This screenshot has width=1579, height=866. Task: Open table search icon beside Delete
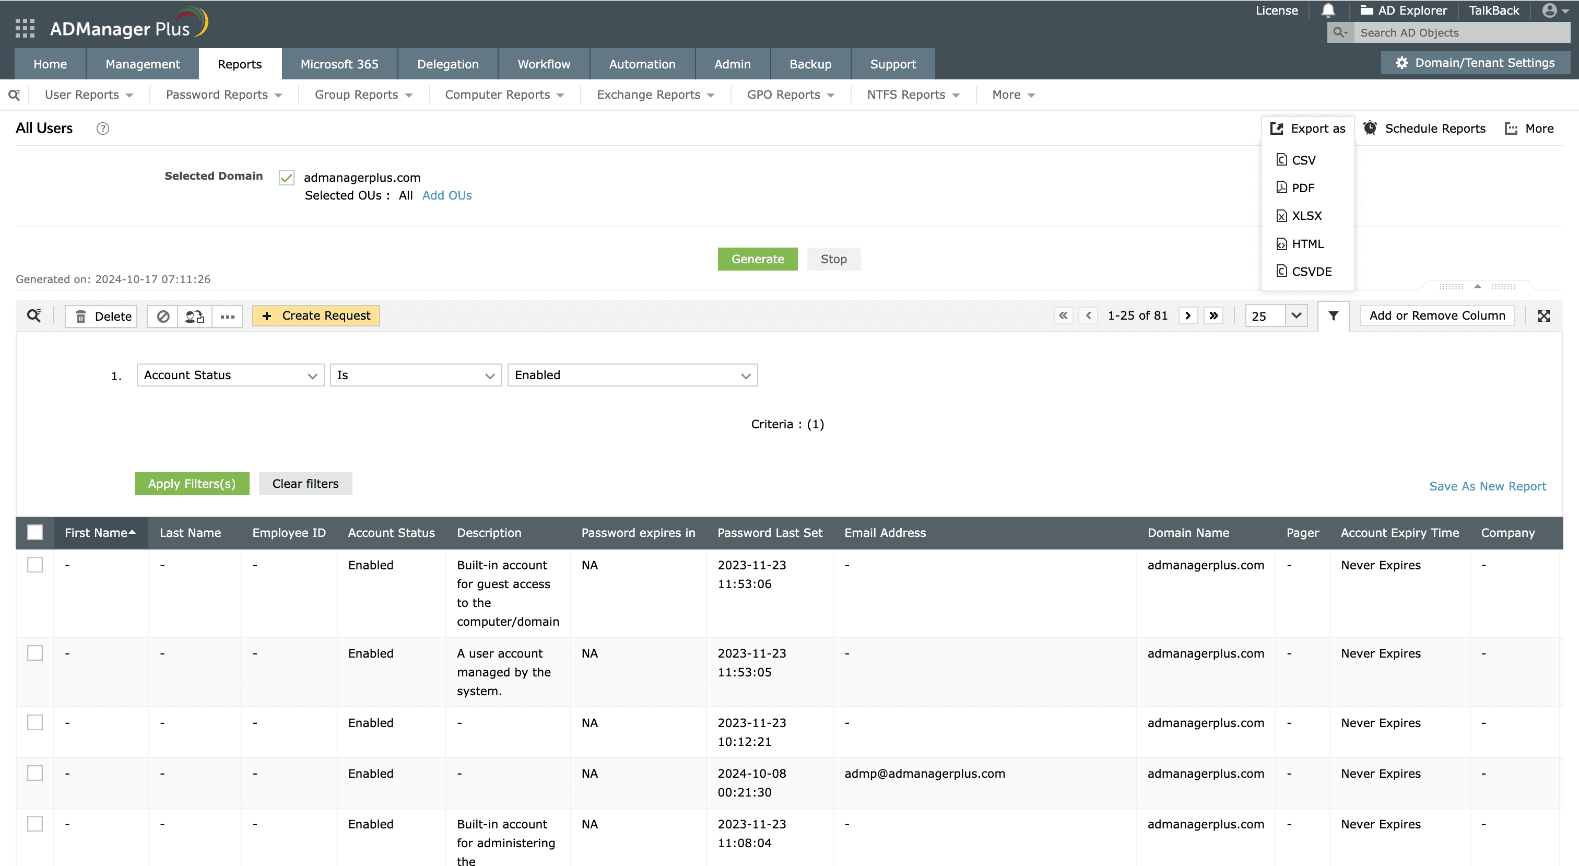(x=34, y=316)
